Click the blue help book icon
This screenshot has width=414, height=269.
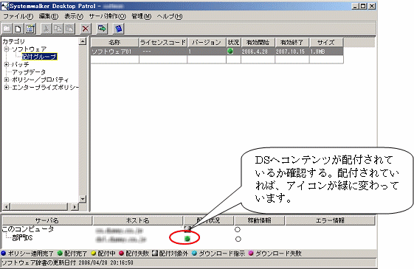(119, 29)
